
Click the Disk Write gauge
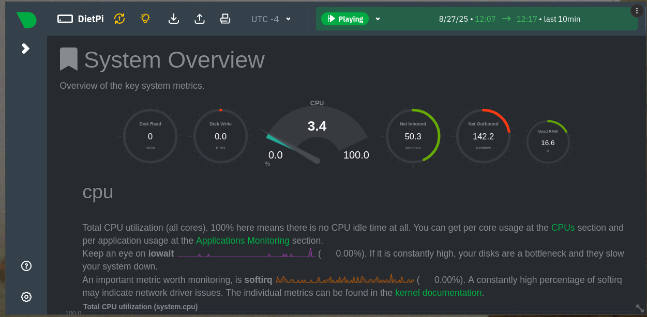tap(221, 136)
